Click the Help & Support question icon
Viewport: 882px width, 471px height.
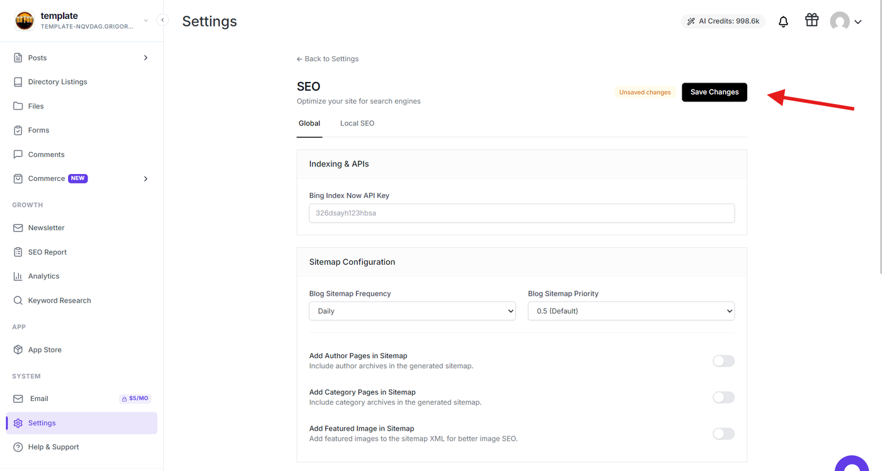[18, 447]
